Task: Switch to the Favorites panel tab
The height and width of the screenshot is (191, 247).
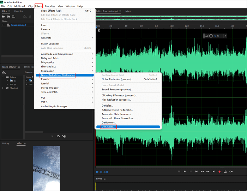Action: click(19, 11)
